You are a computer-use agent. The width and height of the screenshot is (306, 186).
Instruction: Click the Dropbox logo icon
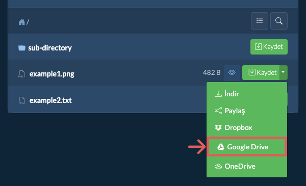218,127
